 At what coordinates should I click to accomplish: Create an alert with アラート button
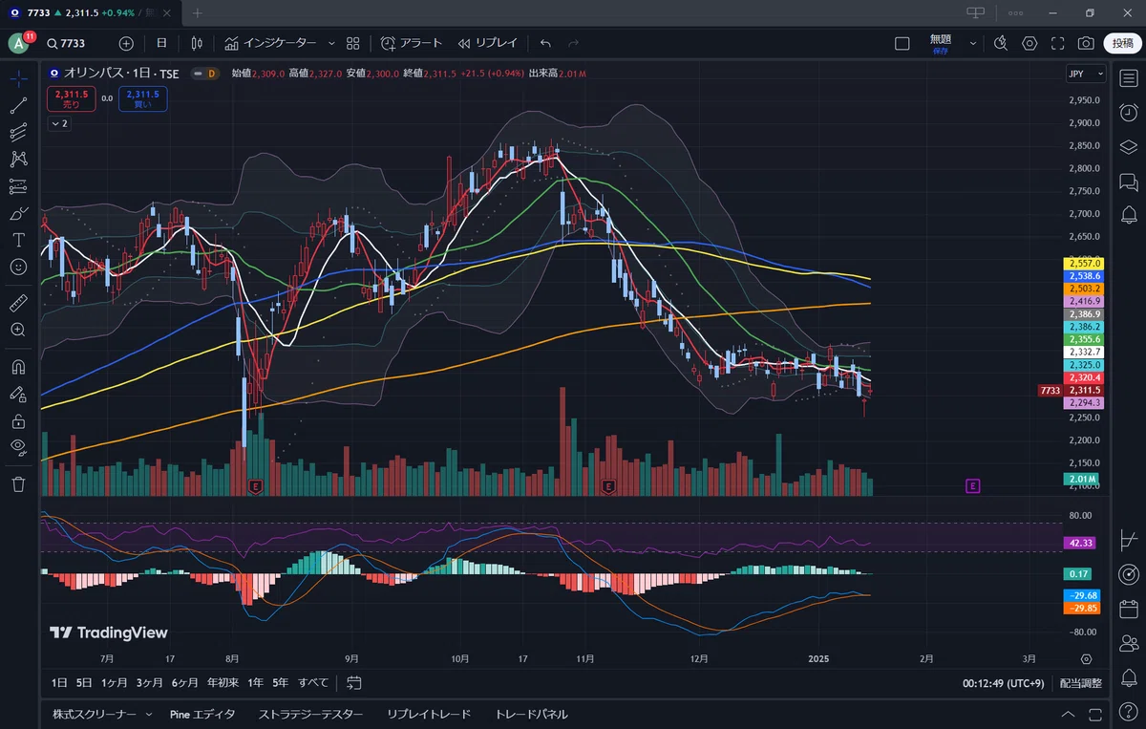point(412,43)
